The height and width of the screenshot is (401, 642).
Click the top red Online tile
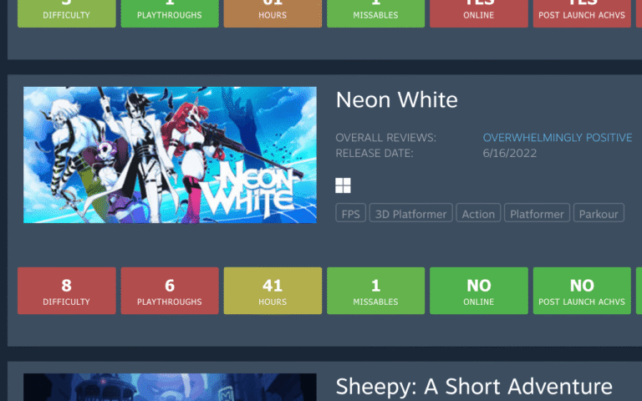(479, 13)
